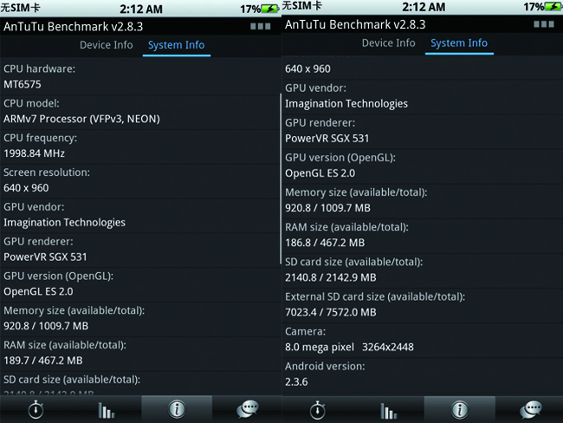The image size is (563, 423).
Task: Open the chat bubble feedback icon in left screen
Action: 248,409
